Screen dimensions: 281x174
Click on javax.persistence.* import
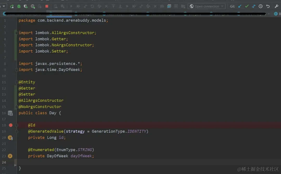[59, 63]
